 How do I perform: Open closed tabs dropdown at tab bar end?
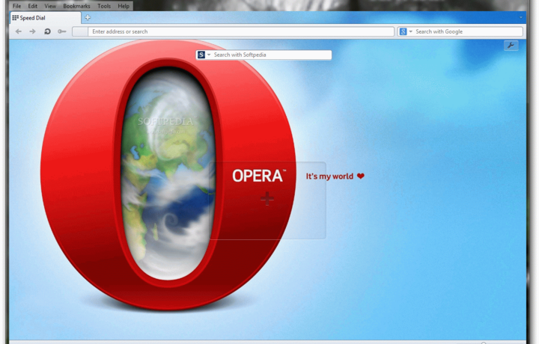pos(521,17)
